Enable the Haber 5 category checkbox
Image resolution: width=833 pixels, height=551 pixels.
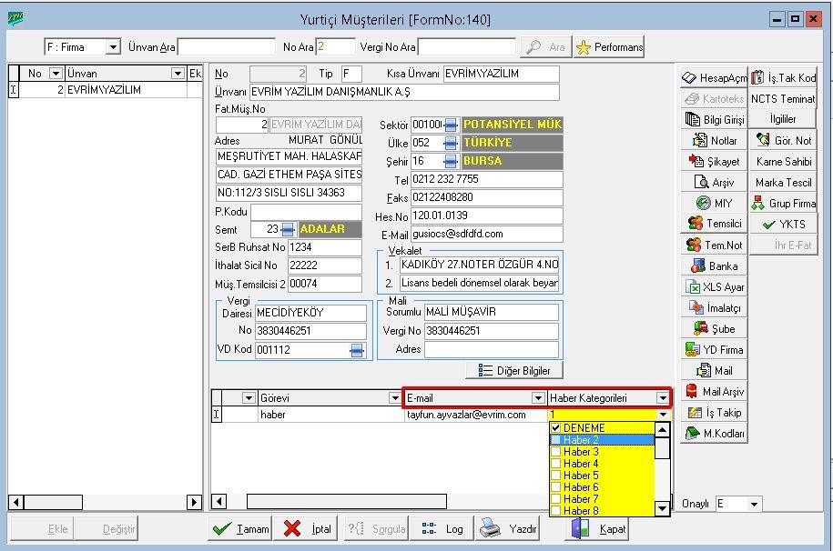point(555,476)
